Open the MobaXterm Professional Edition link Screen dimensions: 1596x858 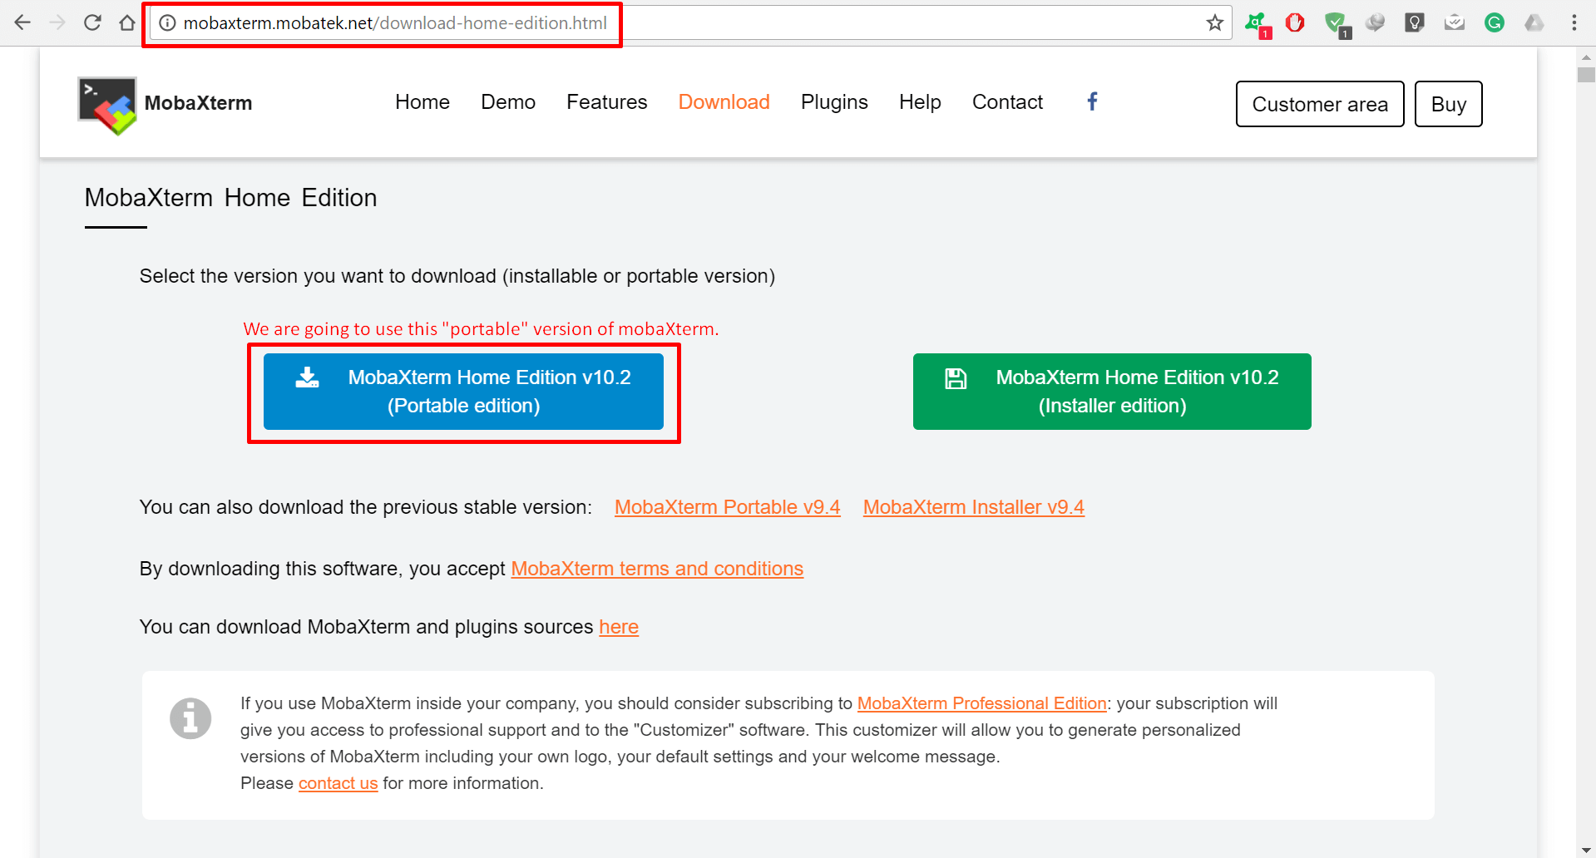pyautogui.click(x=981, y=703)
